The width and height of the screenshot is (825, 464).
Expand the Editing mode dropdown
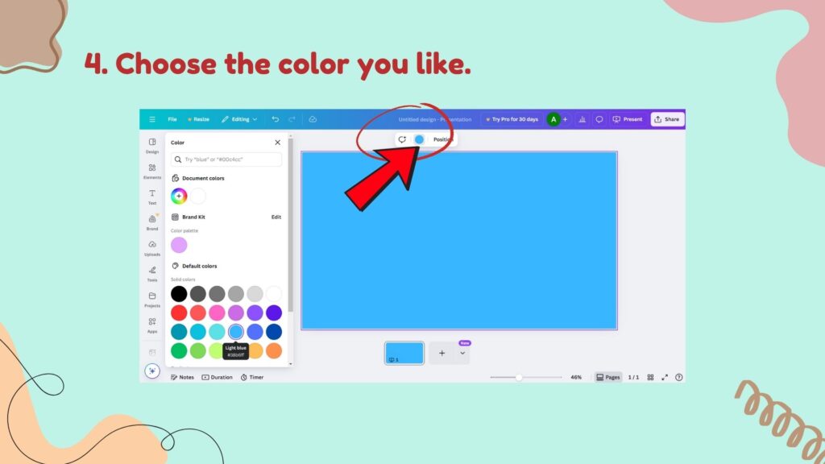tap(239, 119)
